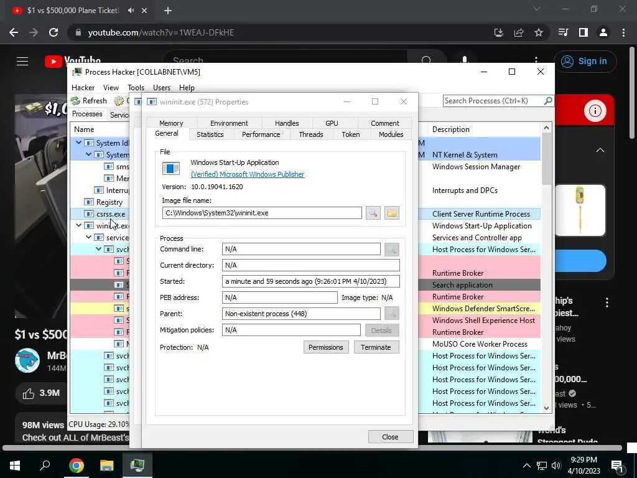
Task: Like the video with thumbs up
Action: coord(29,393)
